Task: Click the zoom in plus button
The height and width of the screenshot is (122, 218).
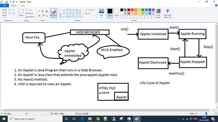Action: pyautogui.click(x=216, y=114)
